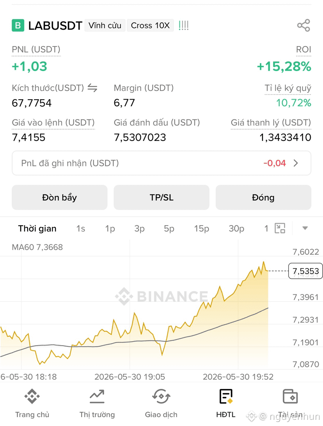
Task: Open Thị trường markets icon
Action: [97, 396]
